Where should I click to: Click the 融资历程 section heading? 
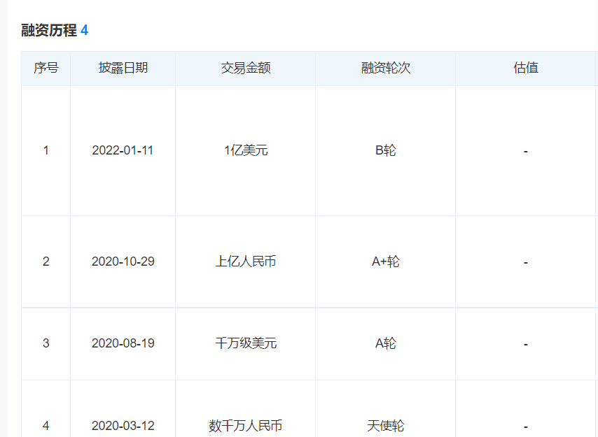[x=49, y=30]
